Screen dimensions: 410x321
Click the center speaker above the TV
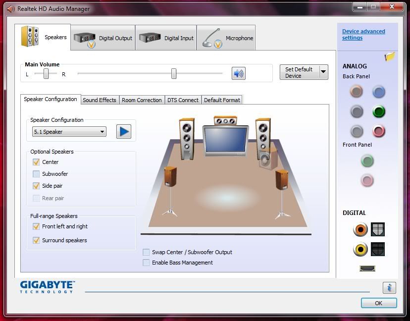(225, 120)
